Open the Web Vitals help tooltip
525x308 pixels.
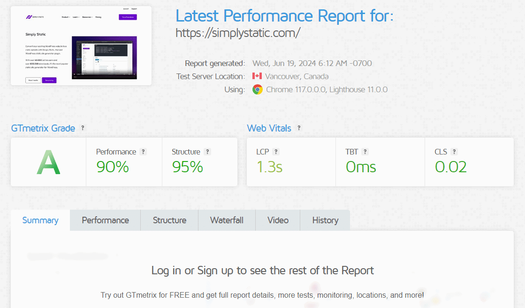click(299, 128)
